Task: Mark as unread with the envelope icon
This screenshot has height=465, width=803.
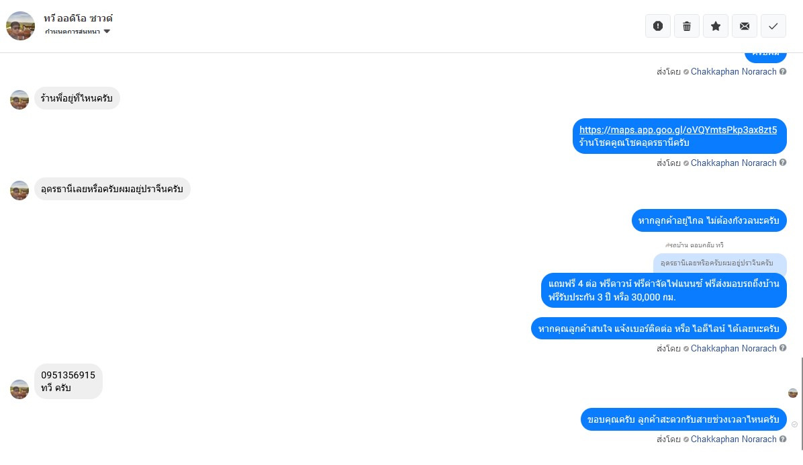Action: pos(745,26)
